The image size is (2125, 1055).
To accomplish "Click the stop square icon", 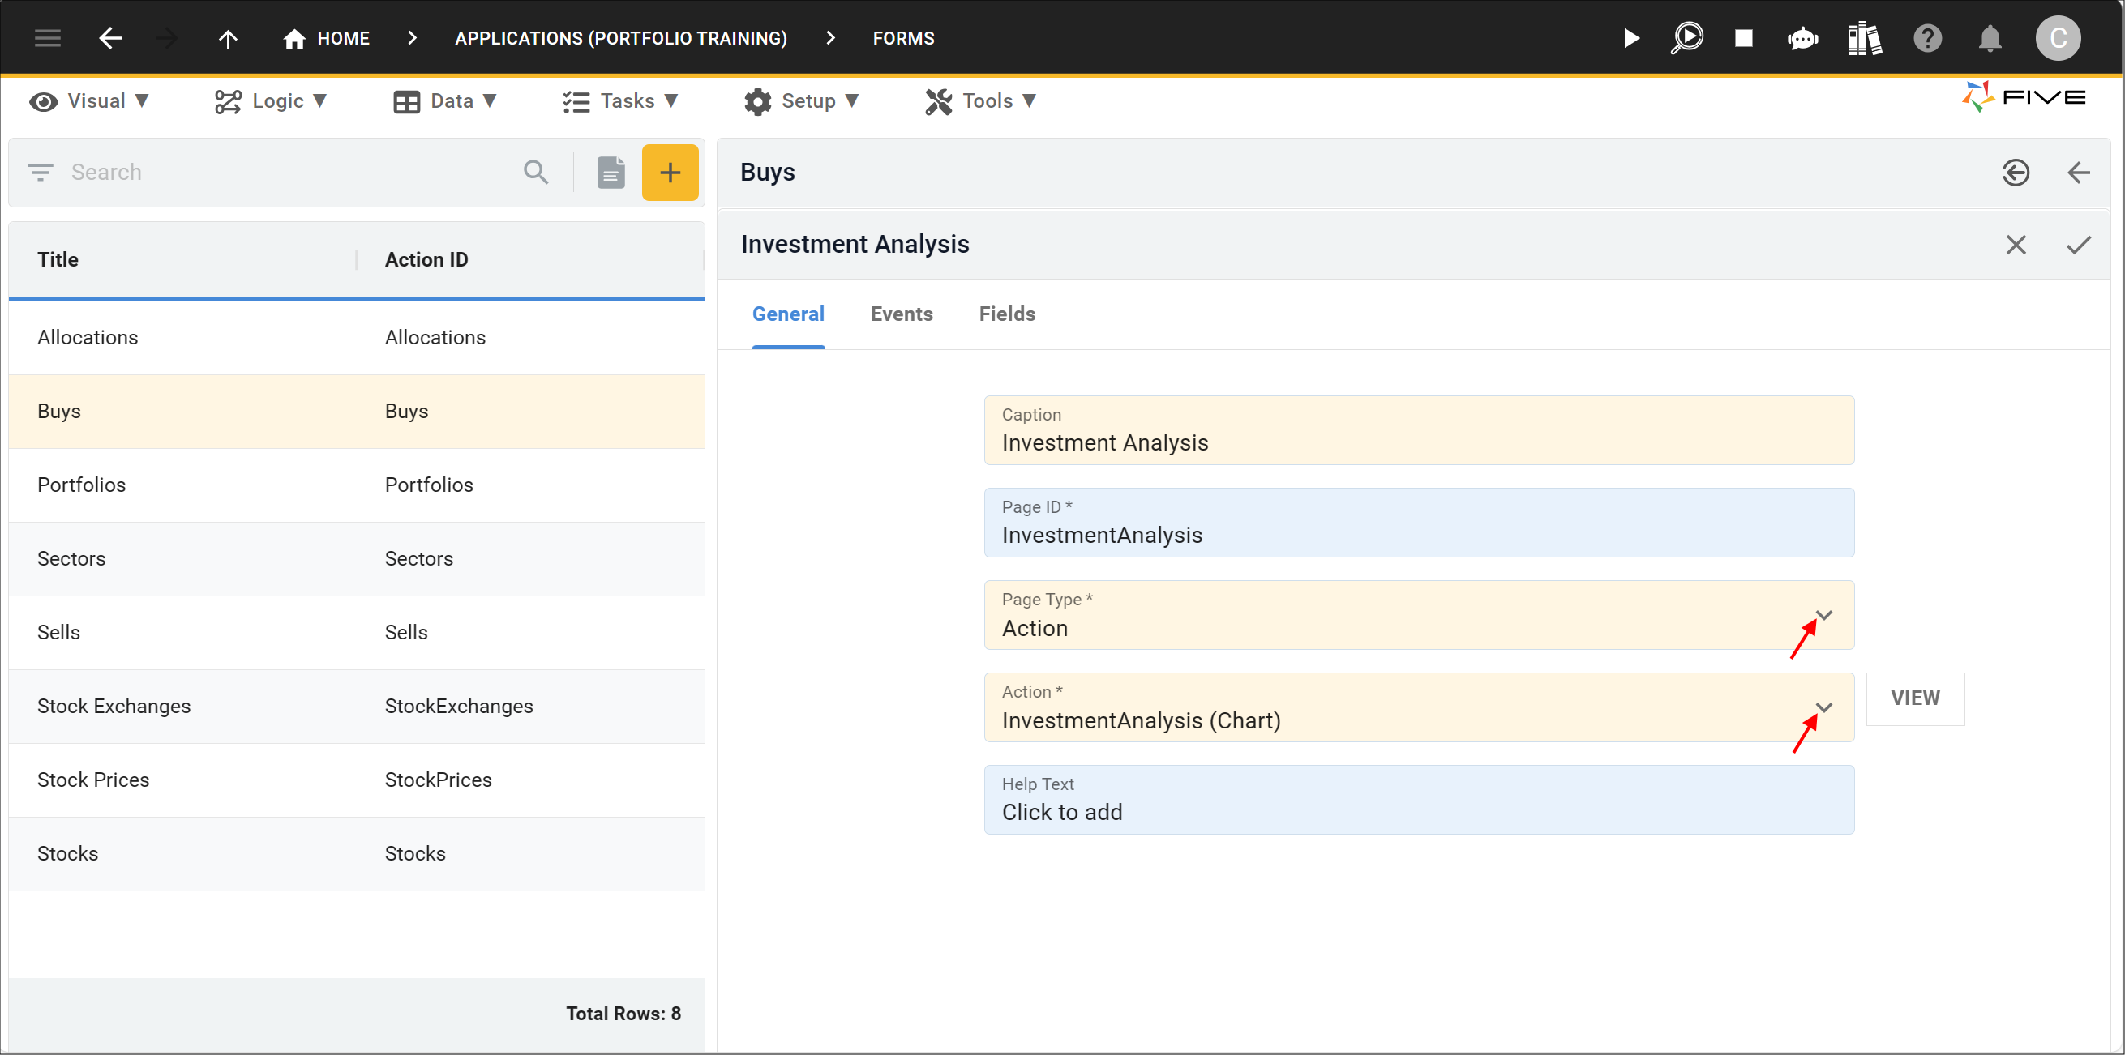I will click(1744, 38).
